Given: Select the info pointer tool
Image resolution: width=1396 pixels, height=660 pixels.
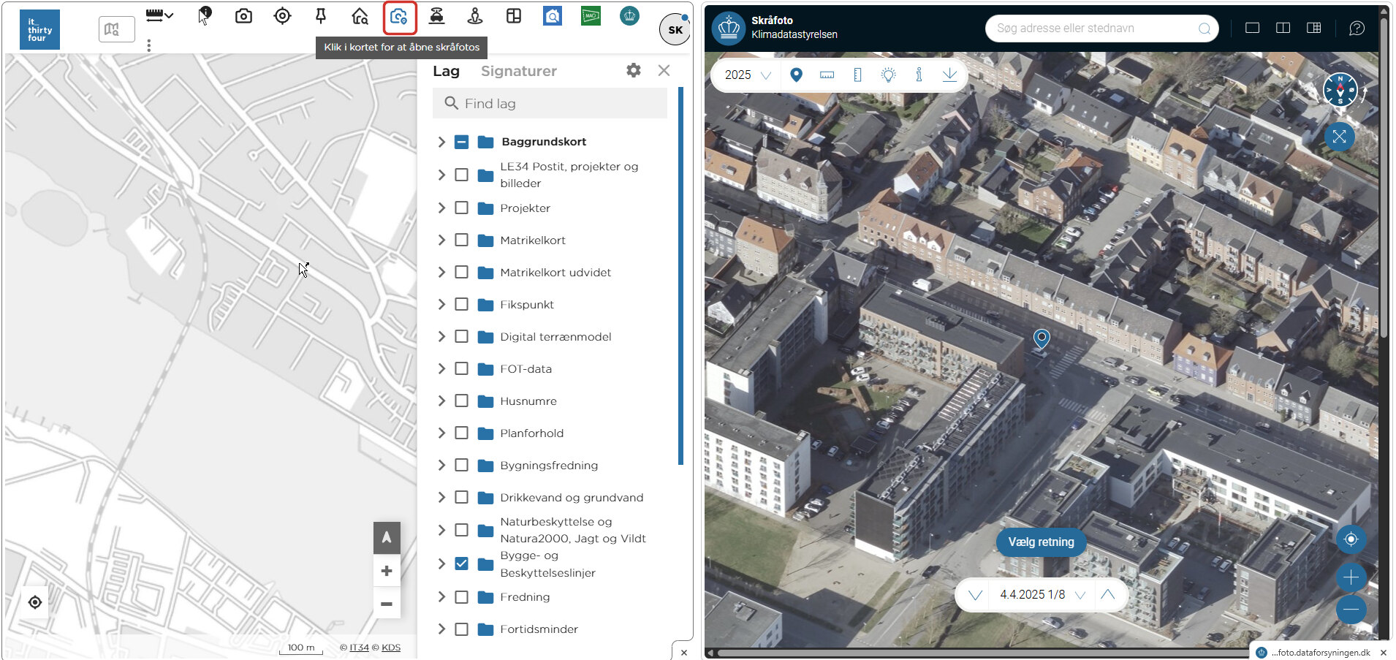Looking at the screenshot, I should pyautogui.click(x=205, y=15).
